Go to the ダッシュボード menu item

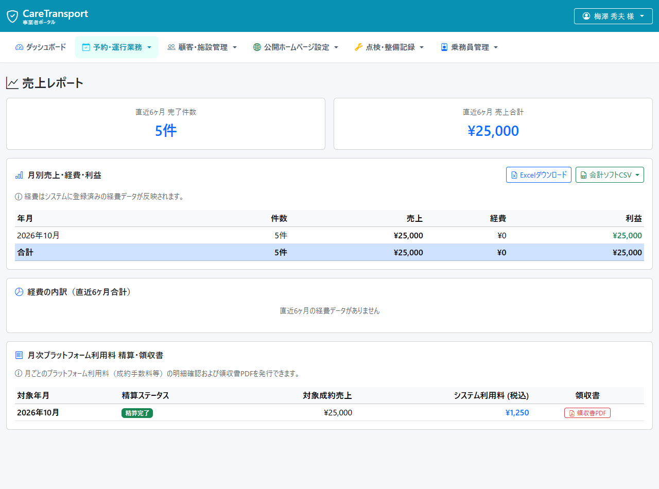pos(41,47)
